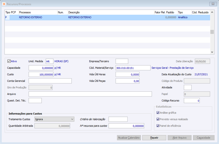Viewport: 219px width, 144px height.
Task: Click the Cód. Material/Serviço field
Action: tap(133, 68)
